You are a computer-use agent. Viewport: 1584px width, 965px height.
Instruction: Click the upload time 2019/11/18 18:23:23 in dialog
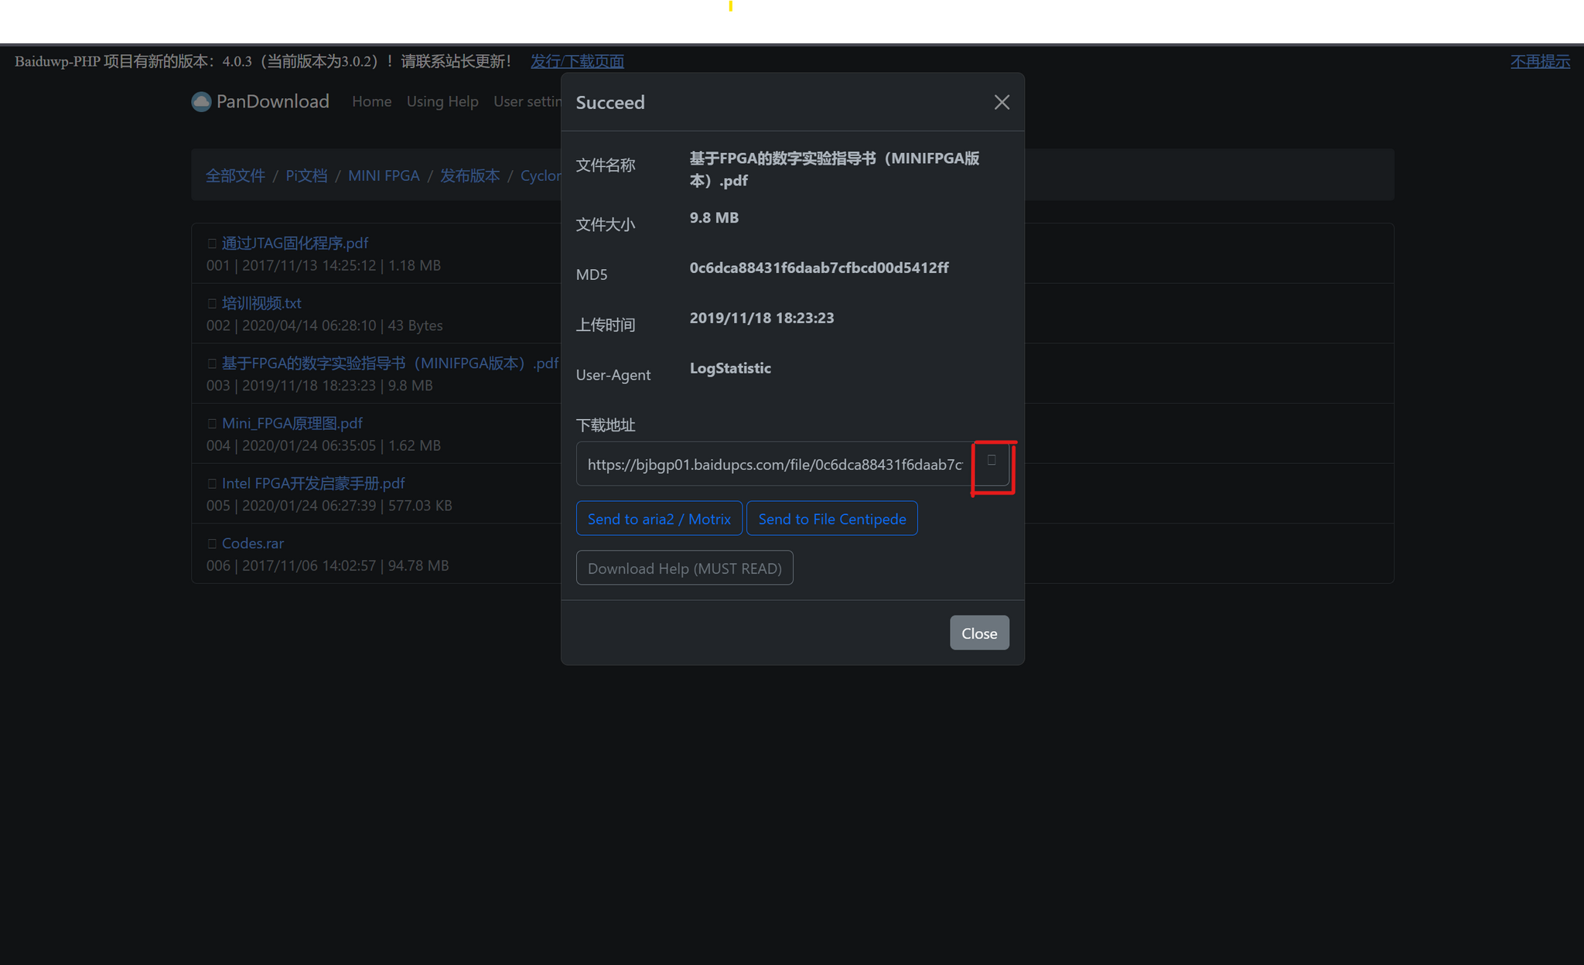pos(762,318)
